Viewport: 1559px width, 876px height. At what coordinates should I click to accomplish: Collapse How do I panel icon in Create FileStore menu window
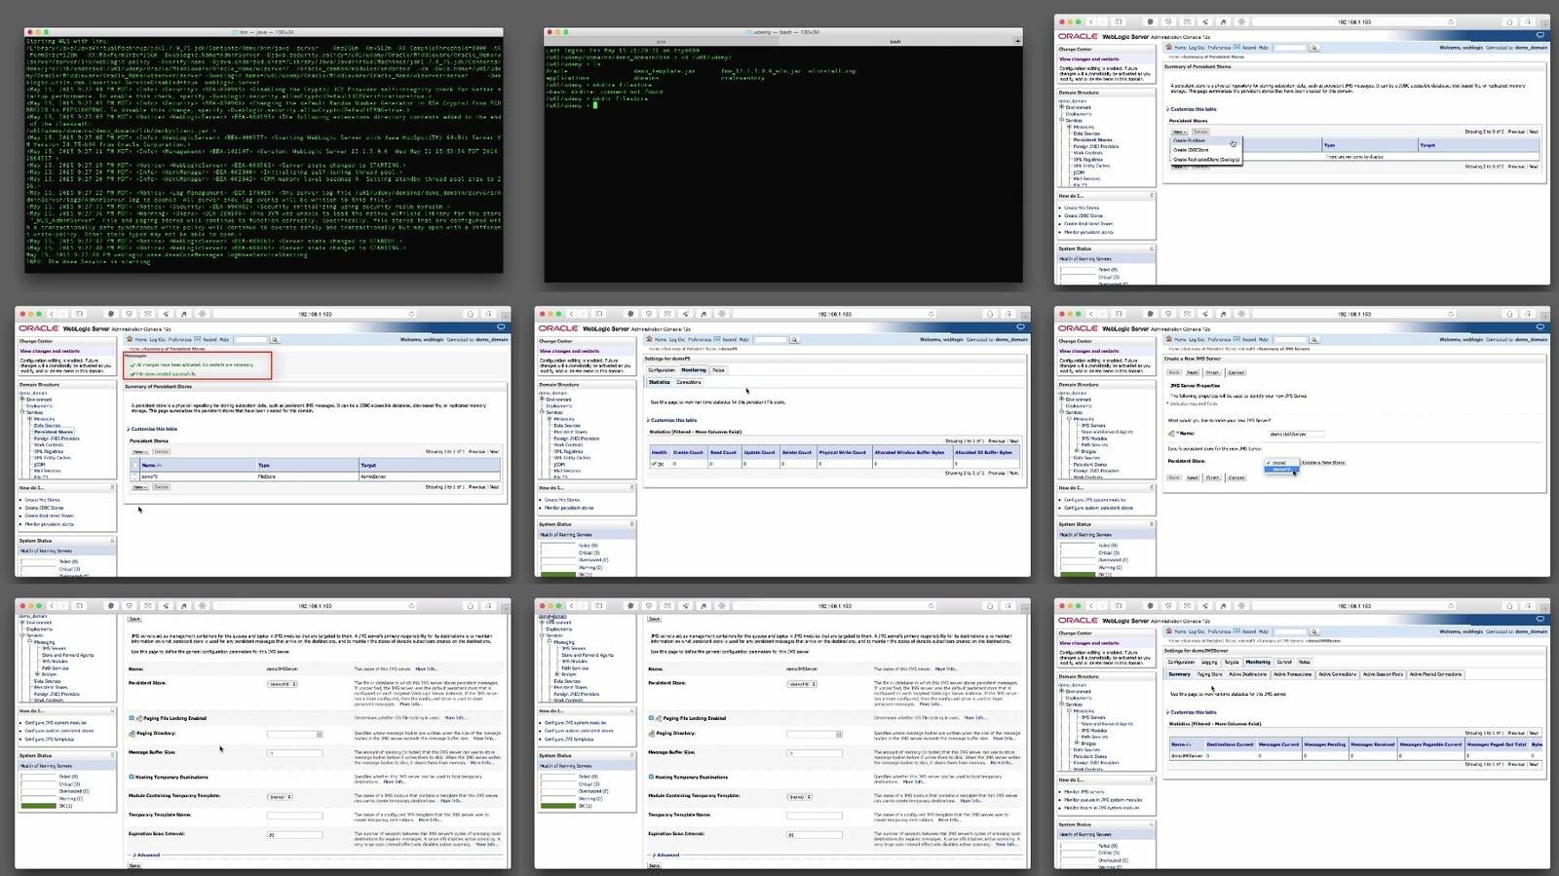pos(1152,196)
